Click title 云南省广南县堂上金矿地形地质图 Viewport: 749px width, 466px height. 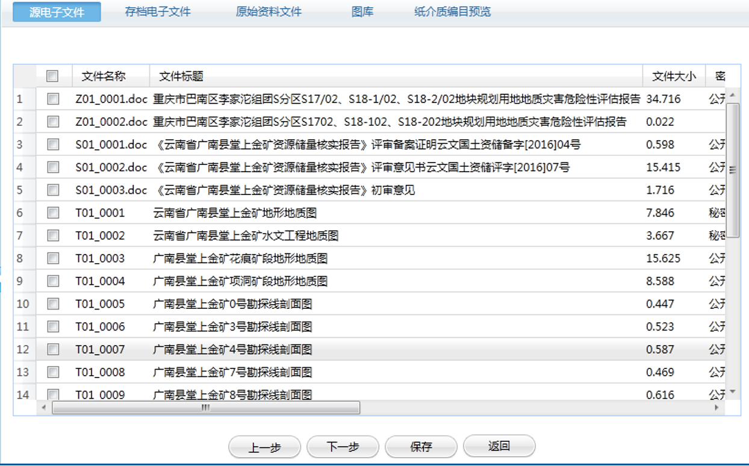point(235,213)
